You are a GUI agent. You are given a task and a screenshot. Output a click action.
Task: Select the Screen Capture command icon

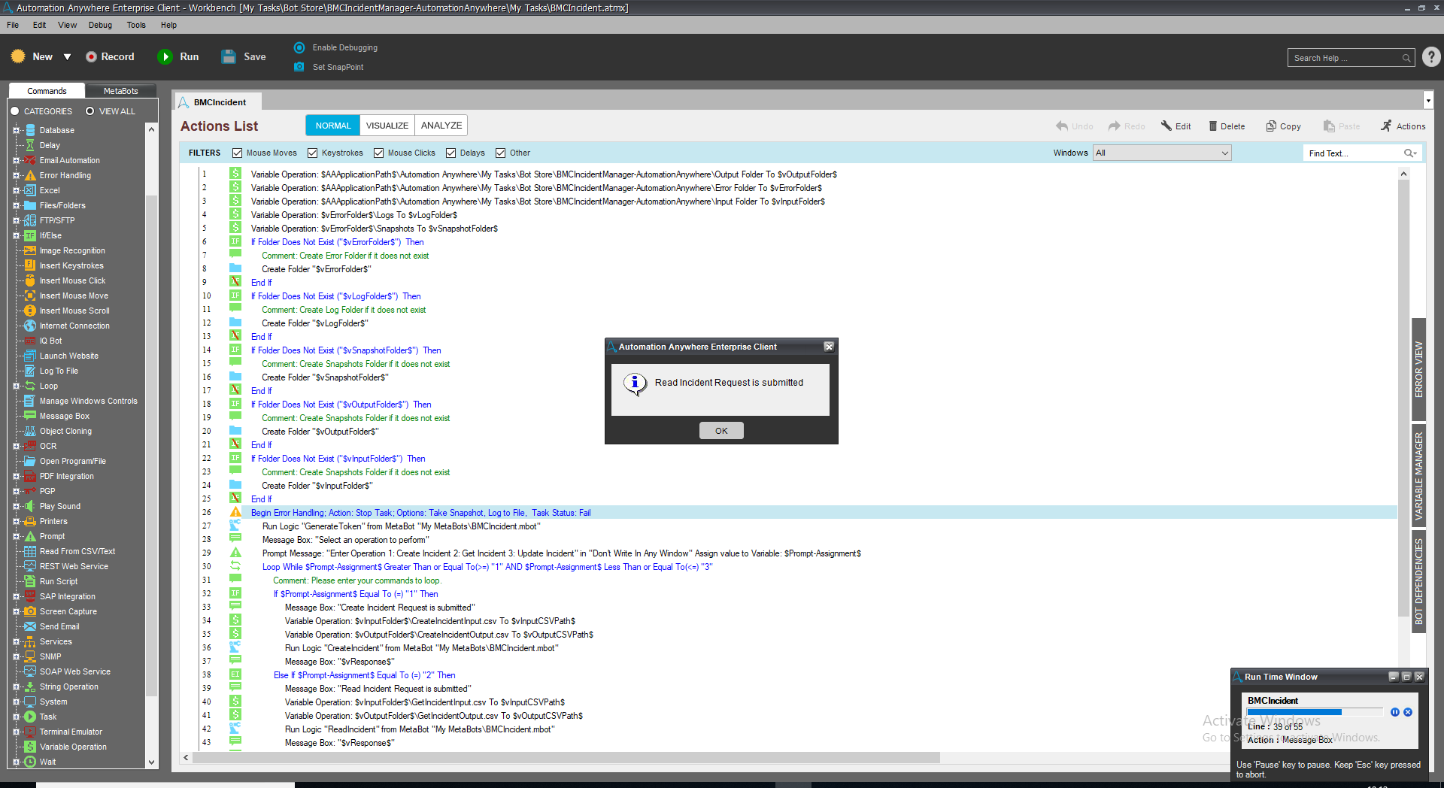(30, 611)
